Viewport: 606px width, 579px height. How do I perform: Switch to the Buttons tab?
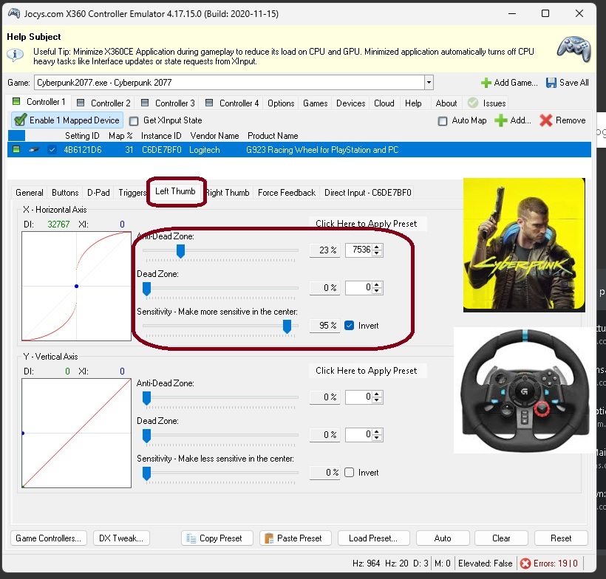click(65, 193)
